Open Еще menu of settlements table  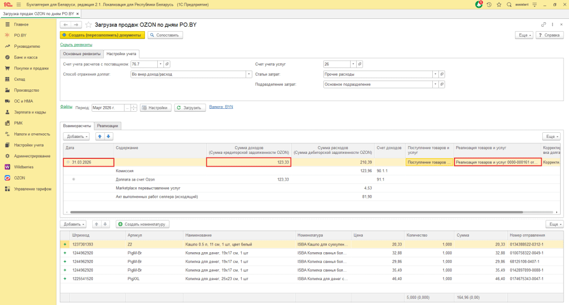tap(552, 136)
